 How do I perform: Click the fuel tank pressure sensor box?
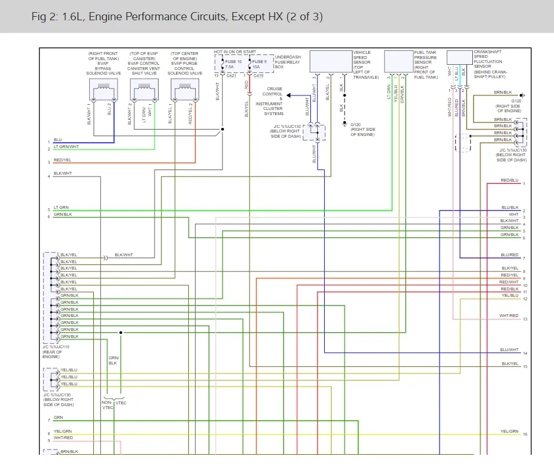click(x=399, y=62)
